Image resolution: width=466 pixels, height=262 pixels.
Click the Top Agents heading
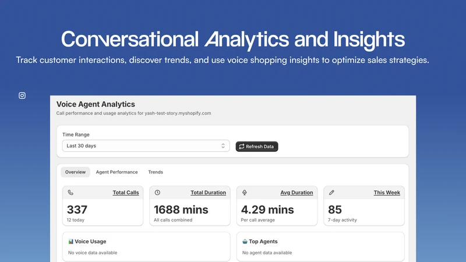pos(263,242)
